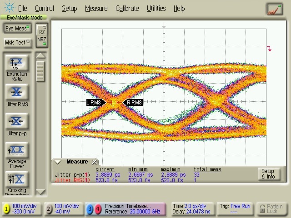Click the Extinction Ratio measurement icon
The image size is (291, 218).
tap(17, 63)
